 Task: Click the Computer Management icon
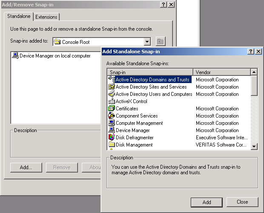tap(111, 123)
